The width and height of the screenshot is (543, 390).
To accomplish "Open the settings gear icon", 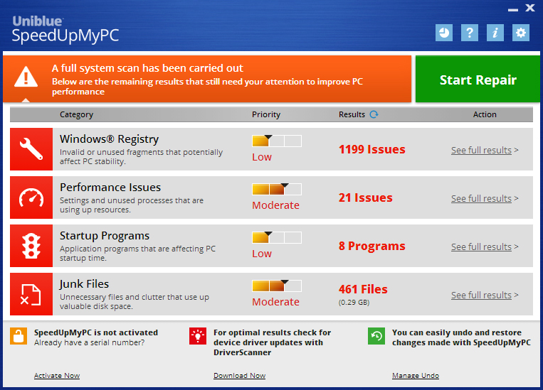I will point(521,33).
